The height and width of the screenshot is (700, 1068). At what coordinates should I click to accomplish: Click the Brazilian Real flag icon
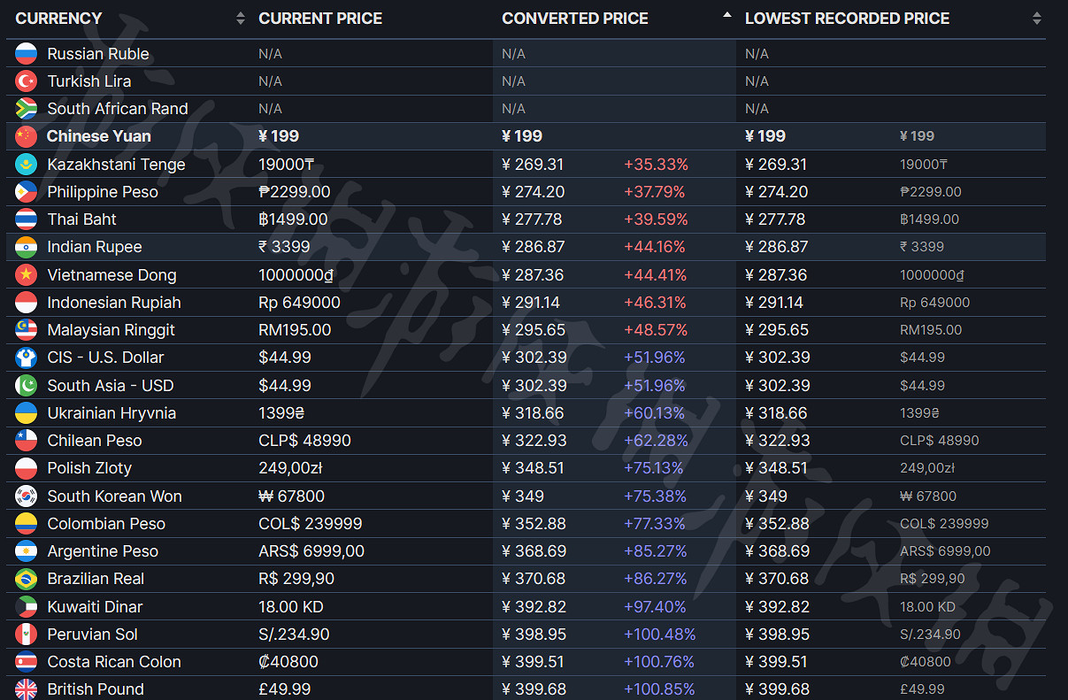[x=26, y=579]
